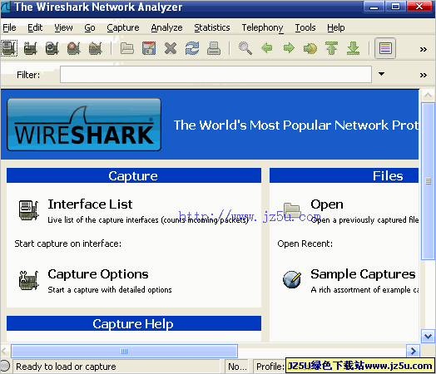The image size is (436, 374).
Task: Open the Telephony menu
Action: click(262, 27)
